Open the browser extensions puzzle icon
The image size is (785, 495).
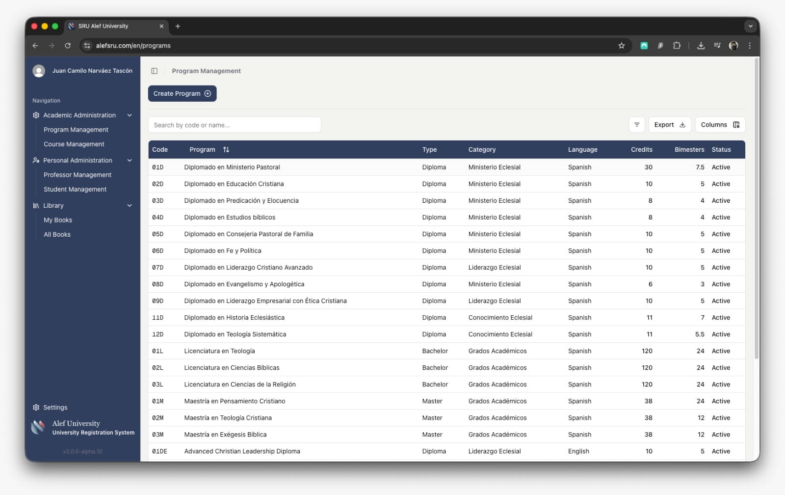click(x=677, y=46)
